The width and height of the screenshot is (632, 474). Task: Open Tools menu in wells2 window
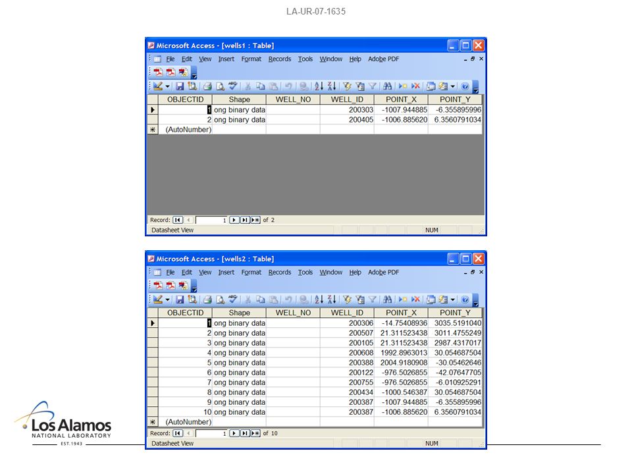[x=305, y=272]
